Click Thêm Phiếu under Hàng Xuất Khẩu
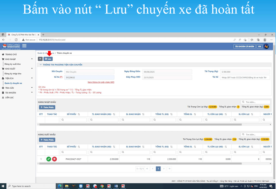Image resolution: width=276 pixels, height=189 pixels. tap(47, 140)
